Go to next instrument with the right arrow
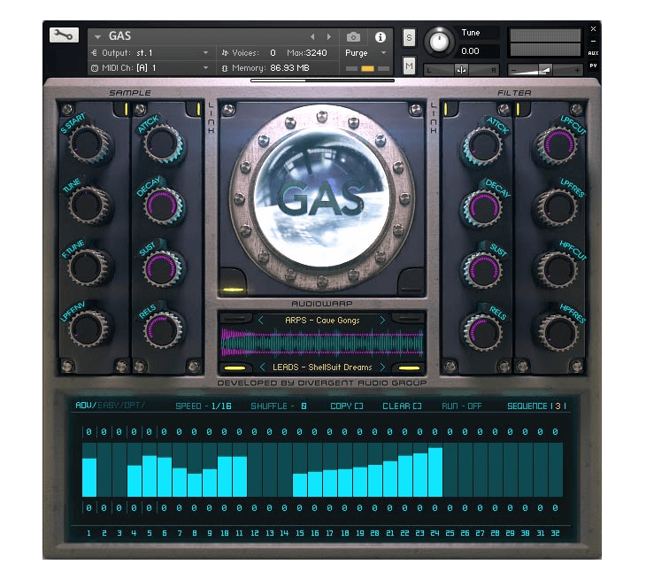Viewport: 646px width, 580px height. tap(329, 37)
